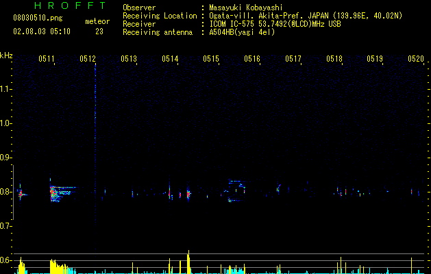431x274 pixels.
Task: Click time axis label 0520
Action: click(416, 59)
